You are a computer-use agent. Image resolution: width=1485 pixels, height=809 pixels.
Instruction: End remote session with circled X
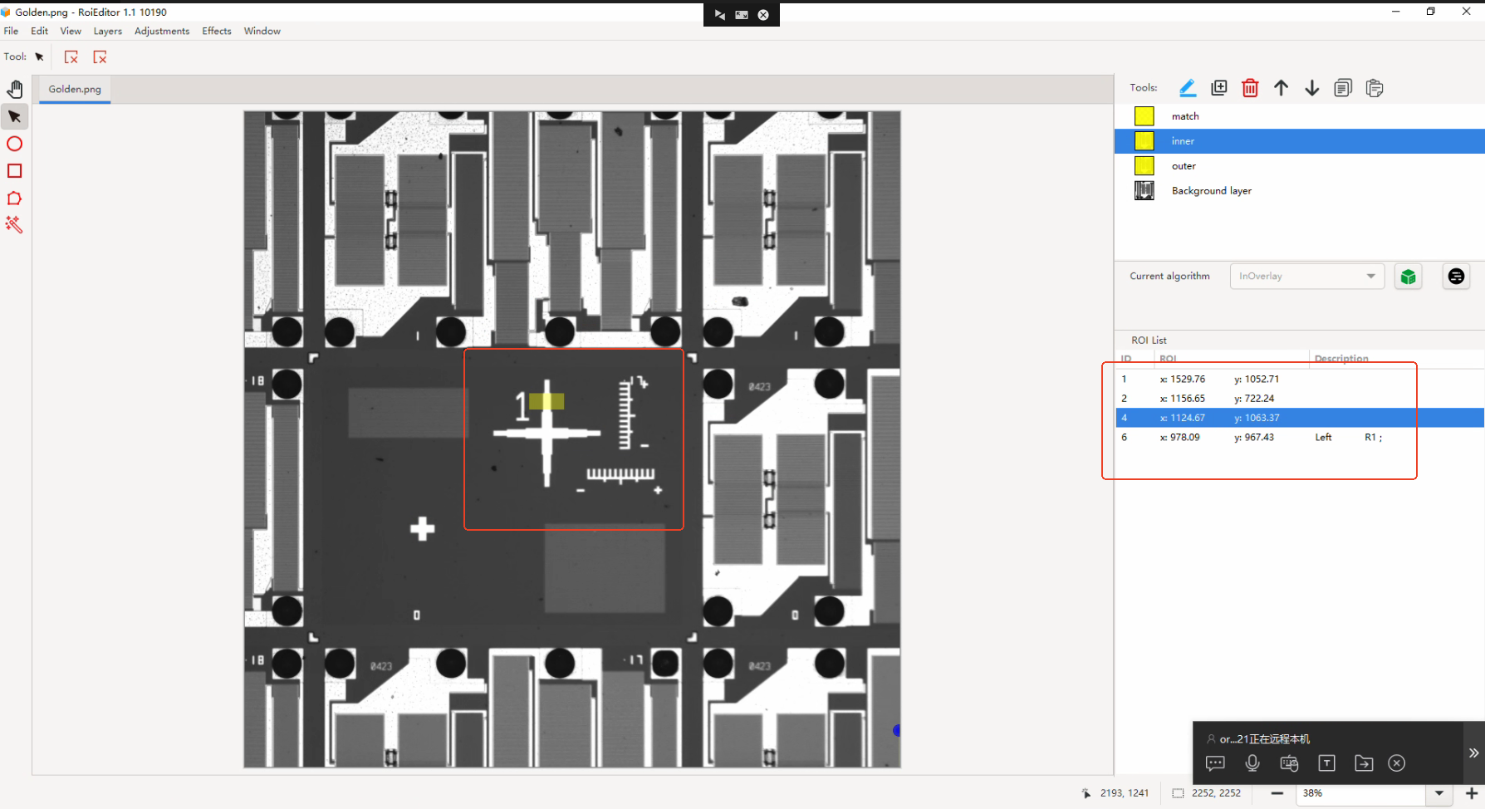coord(1397,763)
